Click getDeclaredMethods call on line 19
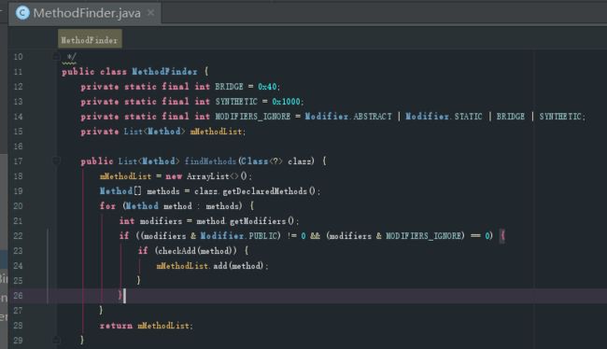This screenshot has width=607, height=349. pyautogui.click(x=265, y=191)
